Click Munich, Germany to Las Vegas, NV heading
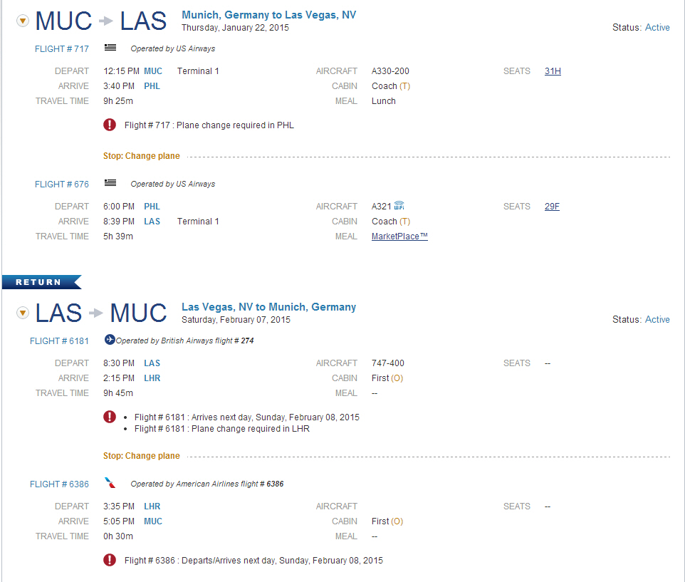Screen dimensions: 685x582 [268, 15]
